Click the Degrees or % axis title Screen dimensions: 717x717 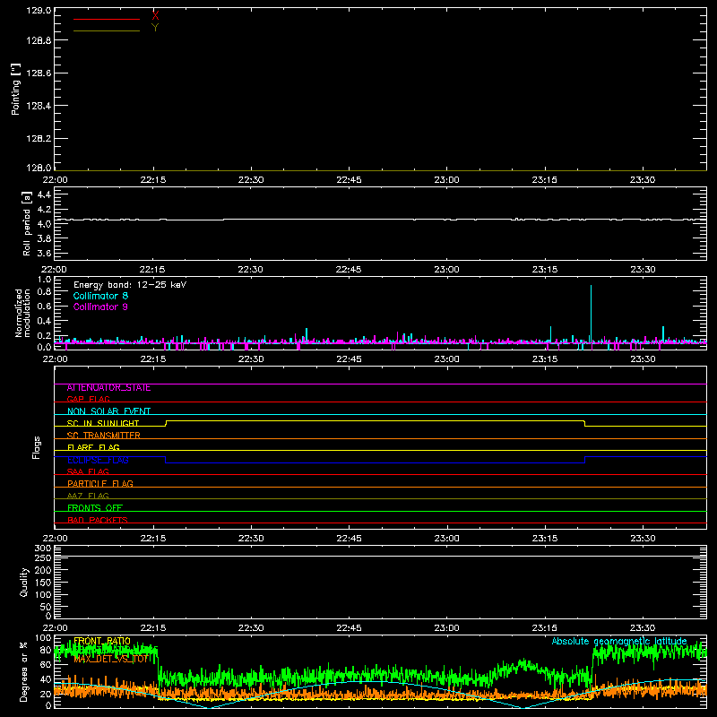pos(24,671)
